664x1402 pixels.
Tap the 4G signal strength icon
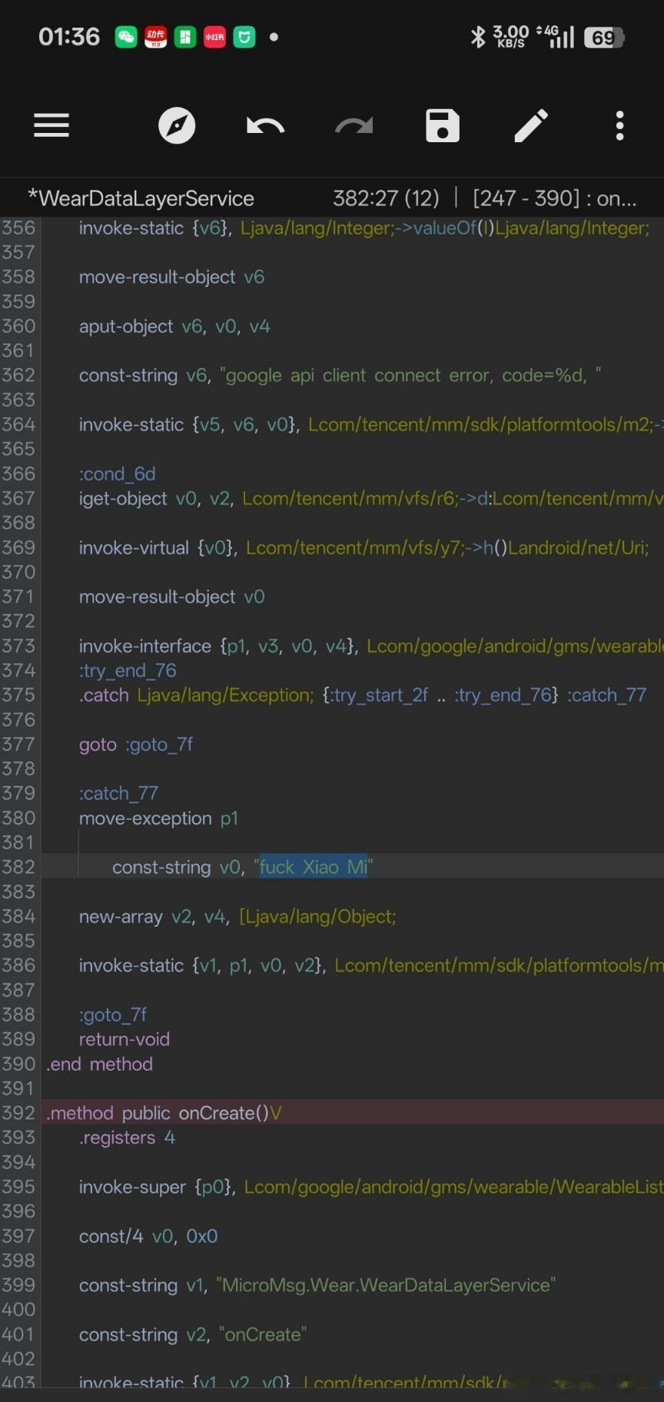pos(556,36)
